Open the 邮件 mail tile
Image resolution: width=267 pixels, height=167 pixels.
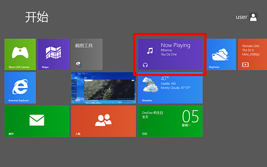pyautogui.click(x=37, y=121)
